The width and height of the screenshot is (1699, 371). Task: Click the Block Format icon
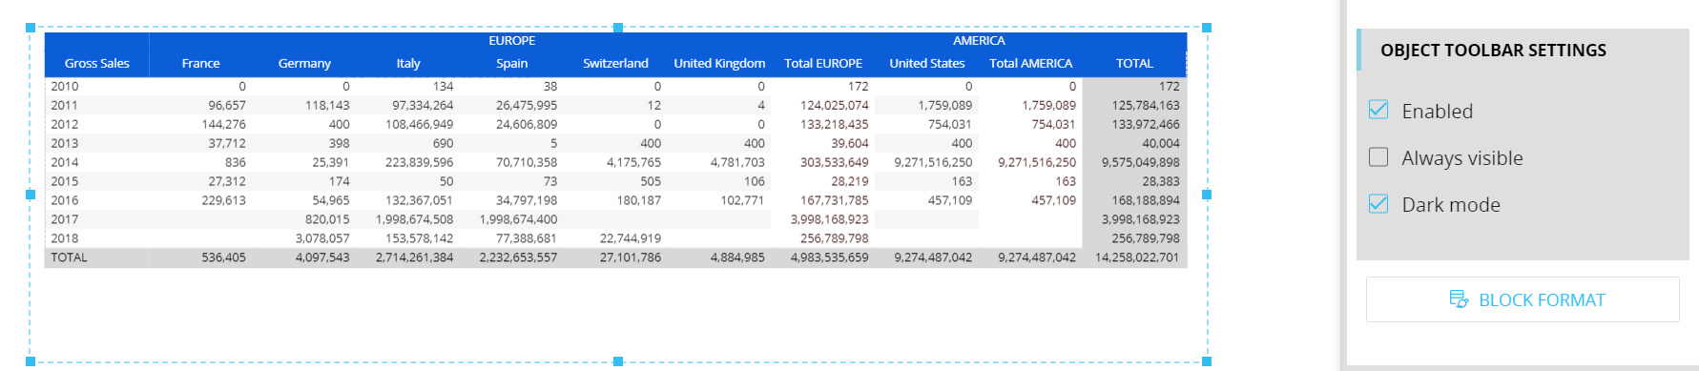point(1459,299)
